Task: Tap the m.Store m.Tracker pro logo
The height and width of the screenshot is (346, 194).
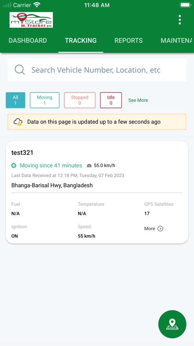Action: point(31,20)
